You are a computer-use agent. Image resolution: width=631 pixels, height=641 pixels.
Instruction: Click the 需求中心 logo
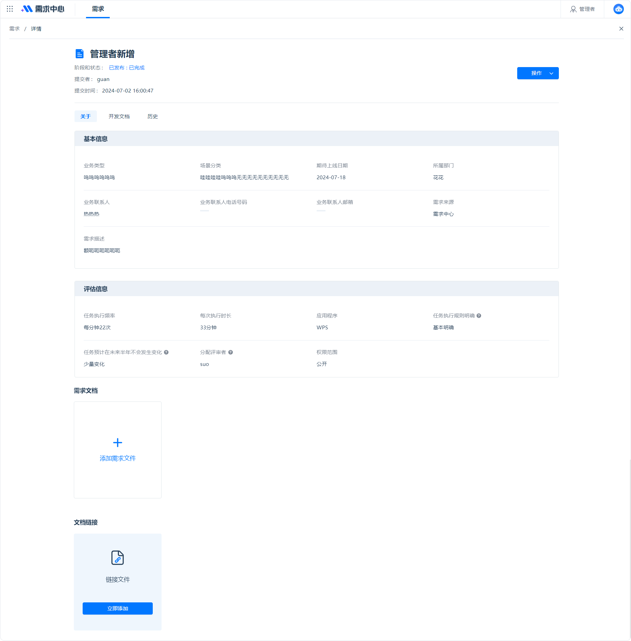[x=43, y=9]
